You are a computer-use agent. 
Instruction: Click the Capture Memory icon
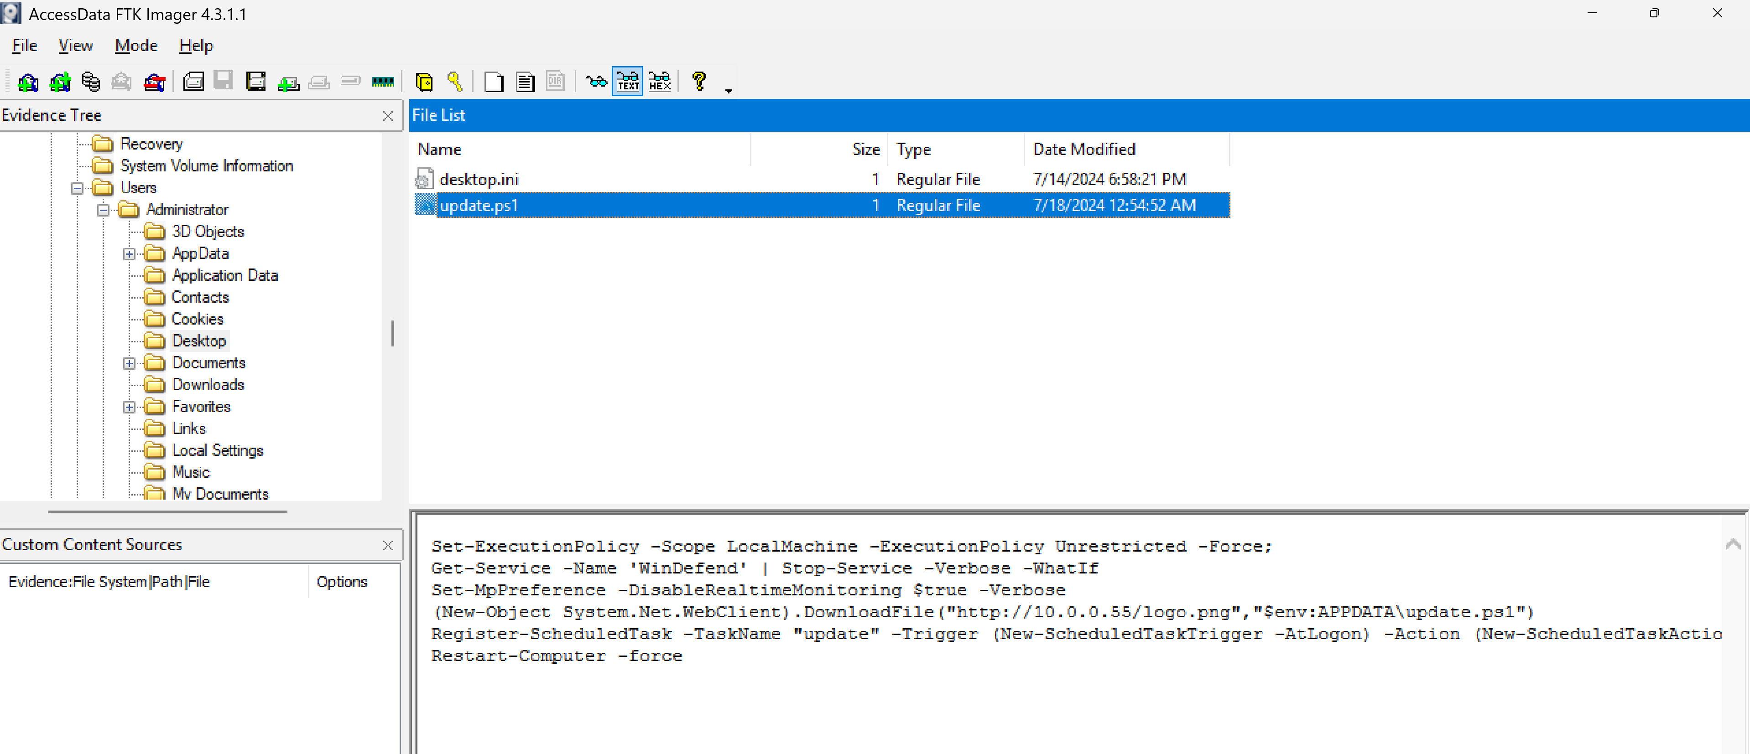point(382,82)
